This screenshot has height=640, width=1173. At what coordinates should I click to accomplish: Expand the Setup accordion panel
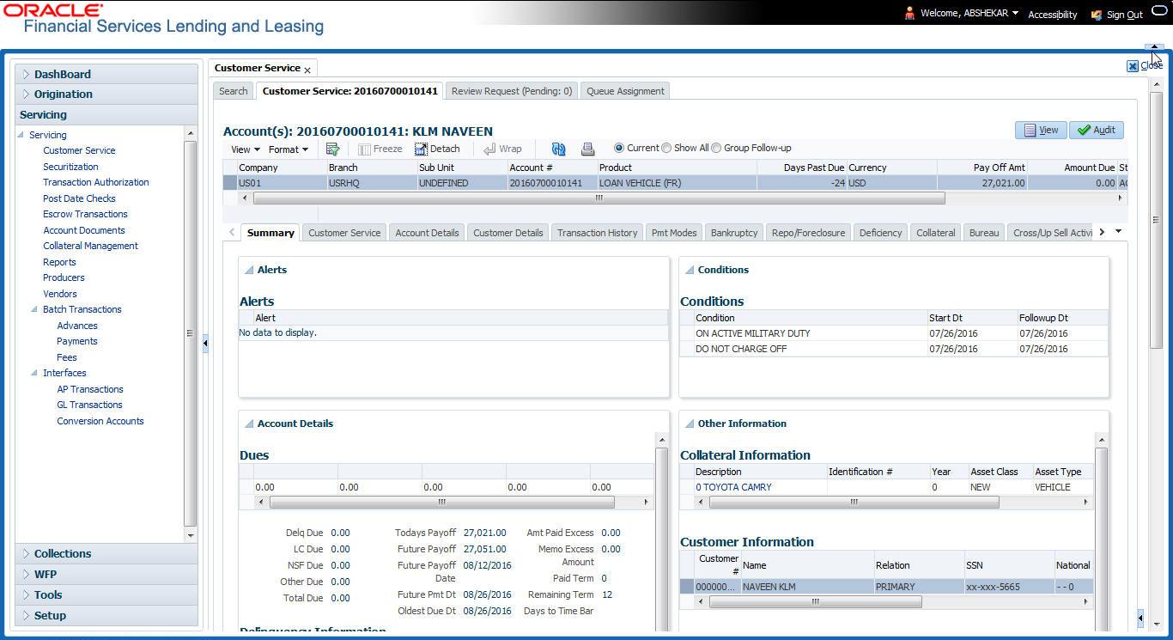pos(106,615)
